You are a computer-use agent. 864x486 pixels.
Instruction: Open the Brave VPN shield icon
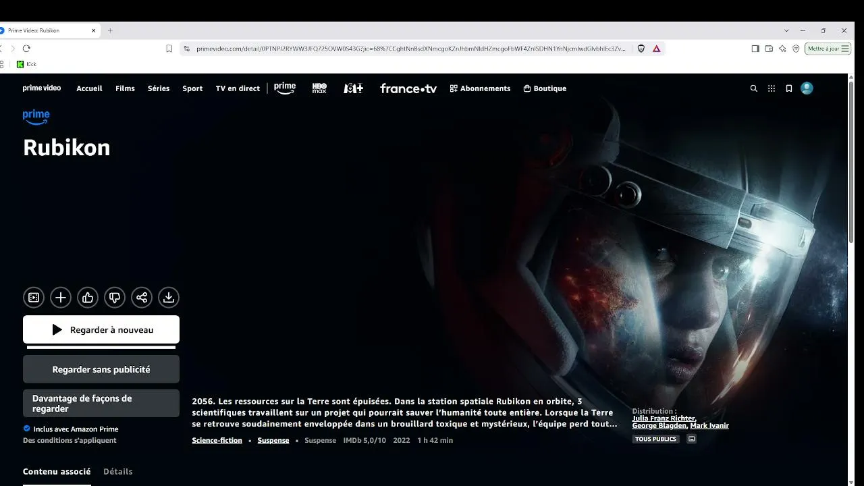(x=796, y=49)
